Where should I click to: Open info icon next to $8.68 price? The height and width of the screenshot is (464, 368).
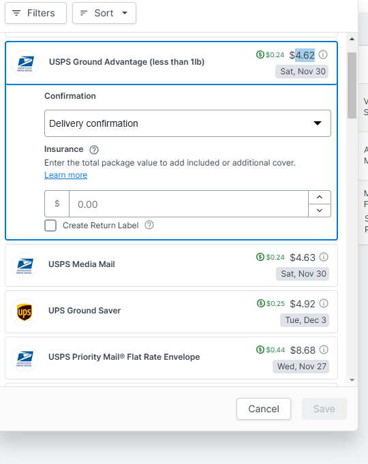(324, 350)
